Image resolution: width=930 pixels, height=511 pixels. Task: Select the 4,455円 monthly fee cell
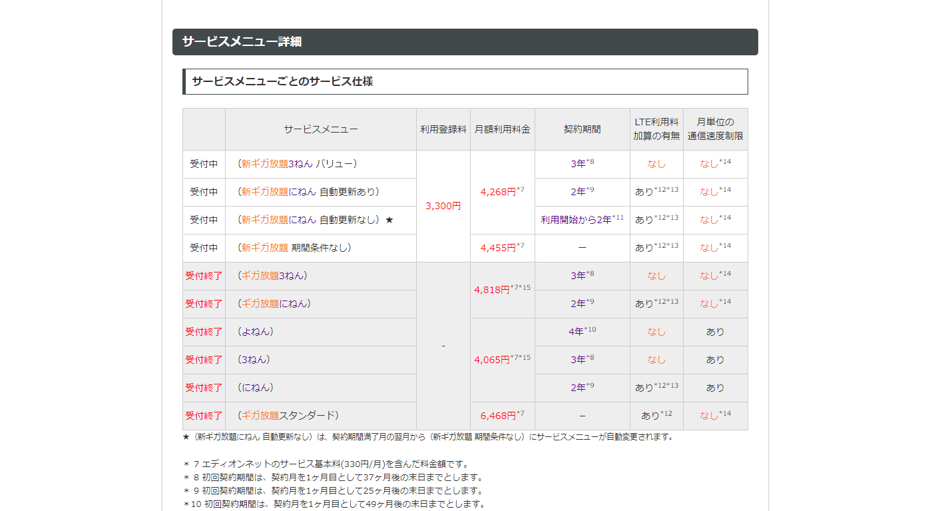[x=503, y=248]
